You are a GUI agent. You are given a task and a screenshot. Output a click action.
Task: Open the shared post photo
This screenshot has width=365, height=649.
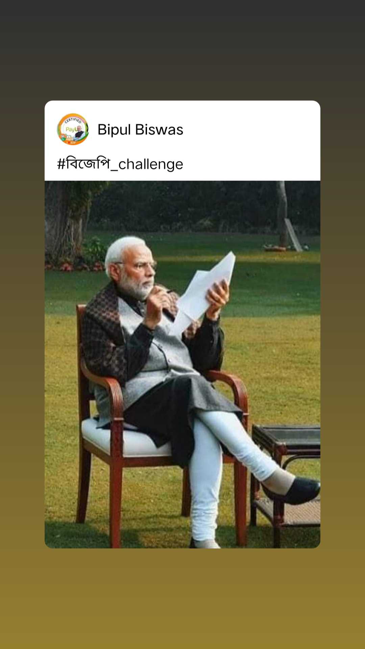pyautogui.click(x=182, y=364)
